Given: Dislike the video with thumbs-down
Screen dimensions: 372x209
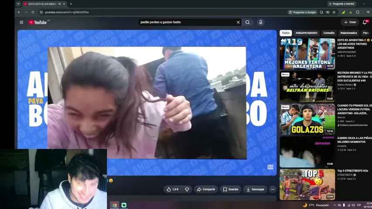Looking at the screenshot, I should [x=187, y=189].
